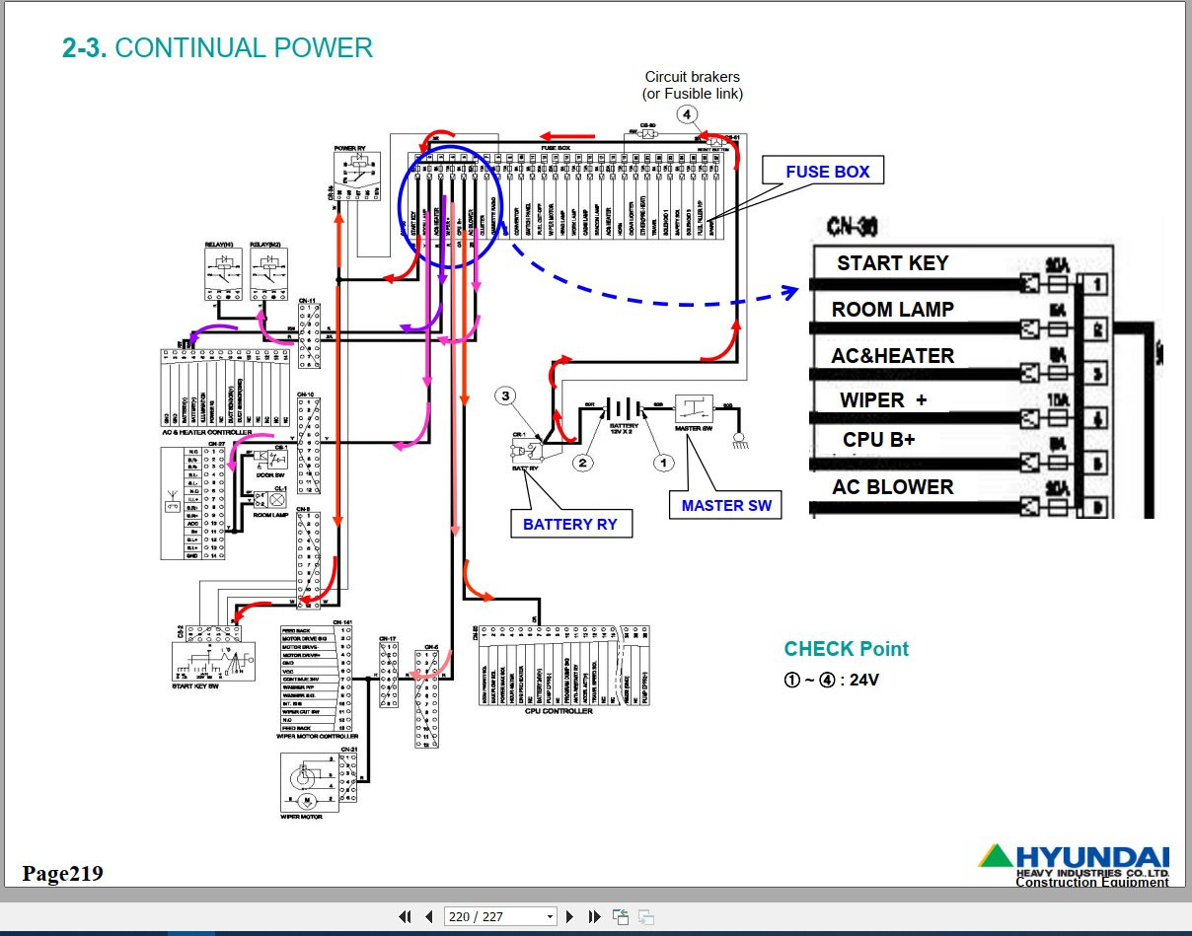Viewport: 1192px width, 936px height.
Task: Click the CHECK Point heading
Action: coord(846,648)
